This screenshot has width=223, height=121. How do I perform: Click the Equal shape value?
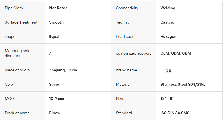[54, 36]
